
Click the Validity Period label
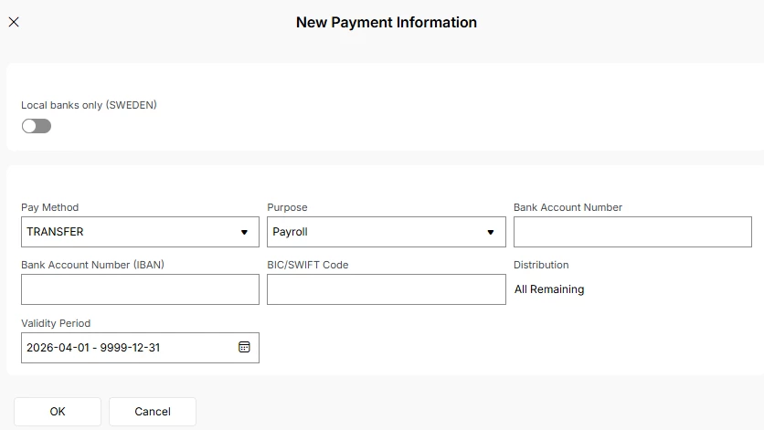(x=56, y=323)
